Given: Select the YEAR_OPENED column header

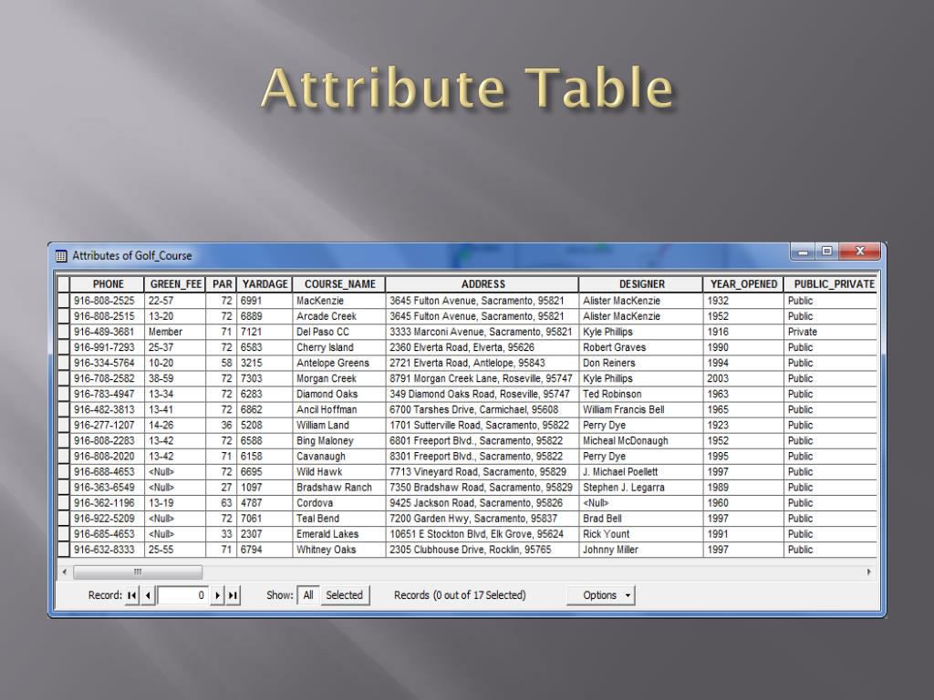Looking at the screenshot, I should (x=743, y=284).
